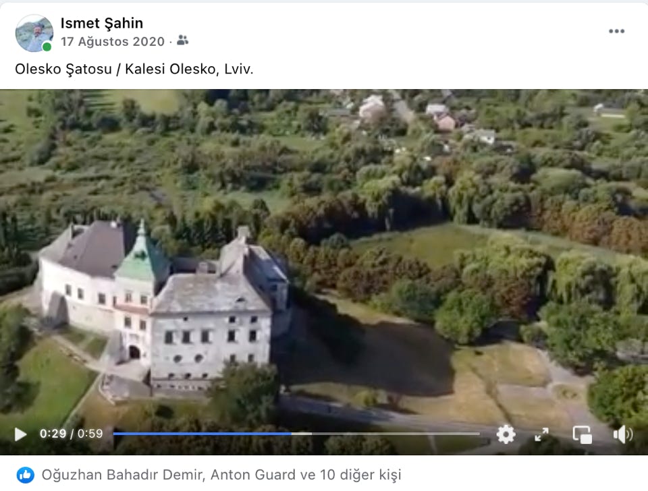Expand video to fullscreen
648x491 pixels.
541,434
